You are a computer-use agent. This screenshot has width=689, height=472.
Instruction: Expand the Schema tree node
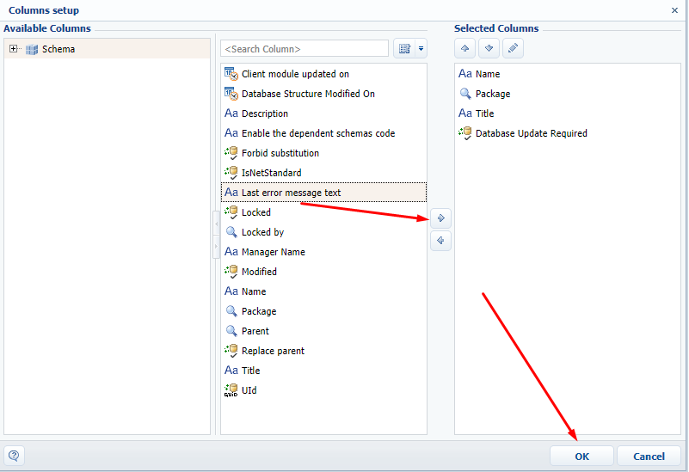coord(13,49)
